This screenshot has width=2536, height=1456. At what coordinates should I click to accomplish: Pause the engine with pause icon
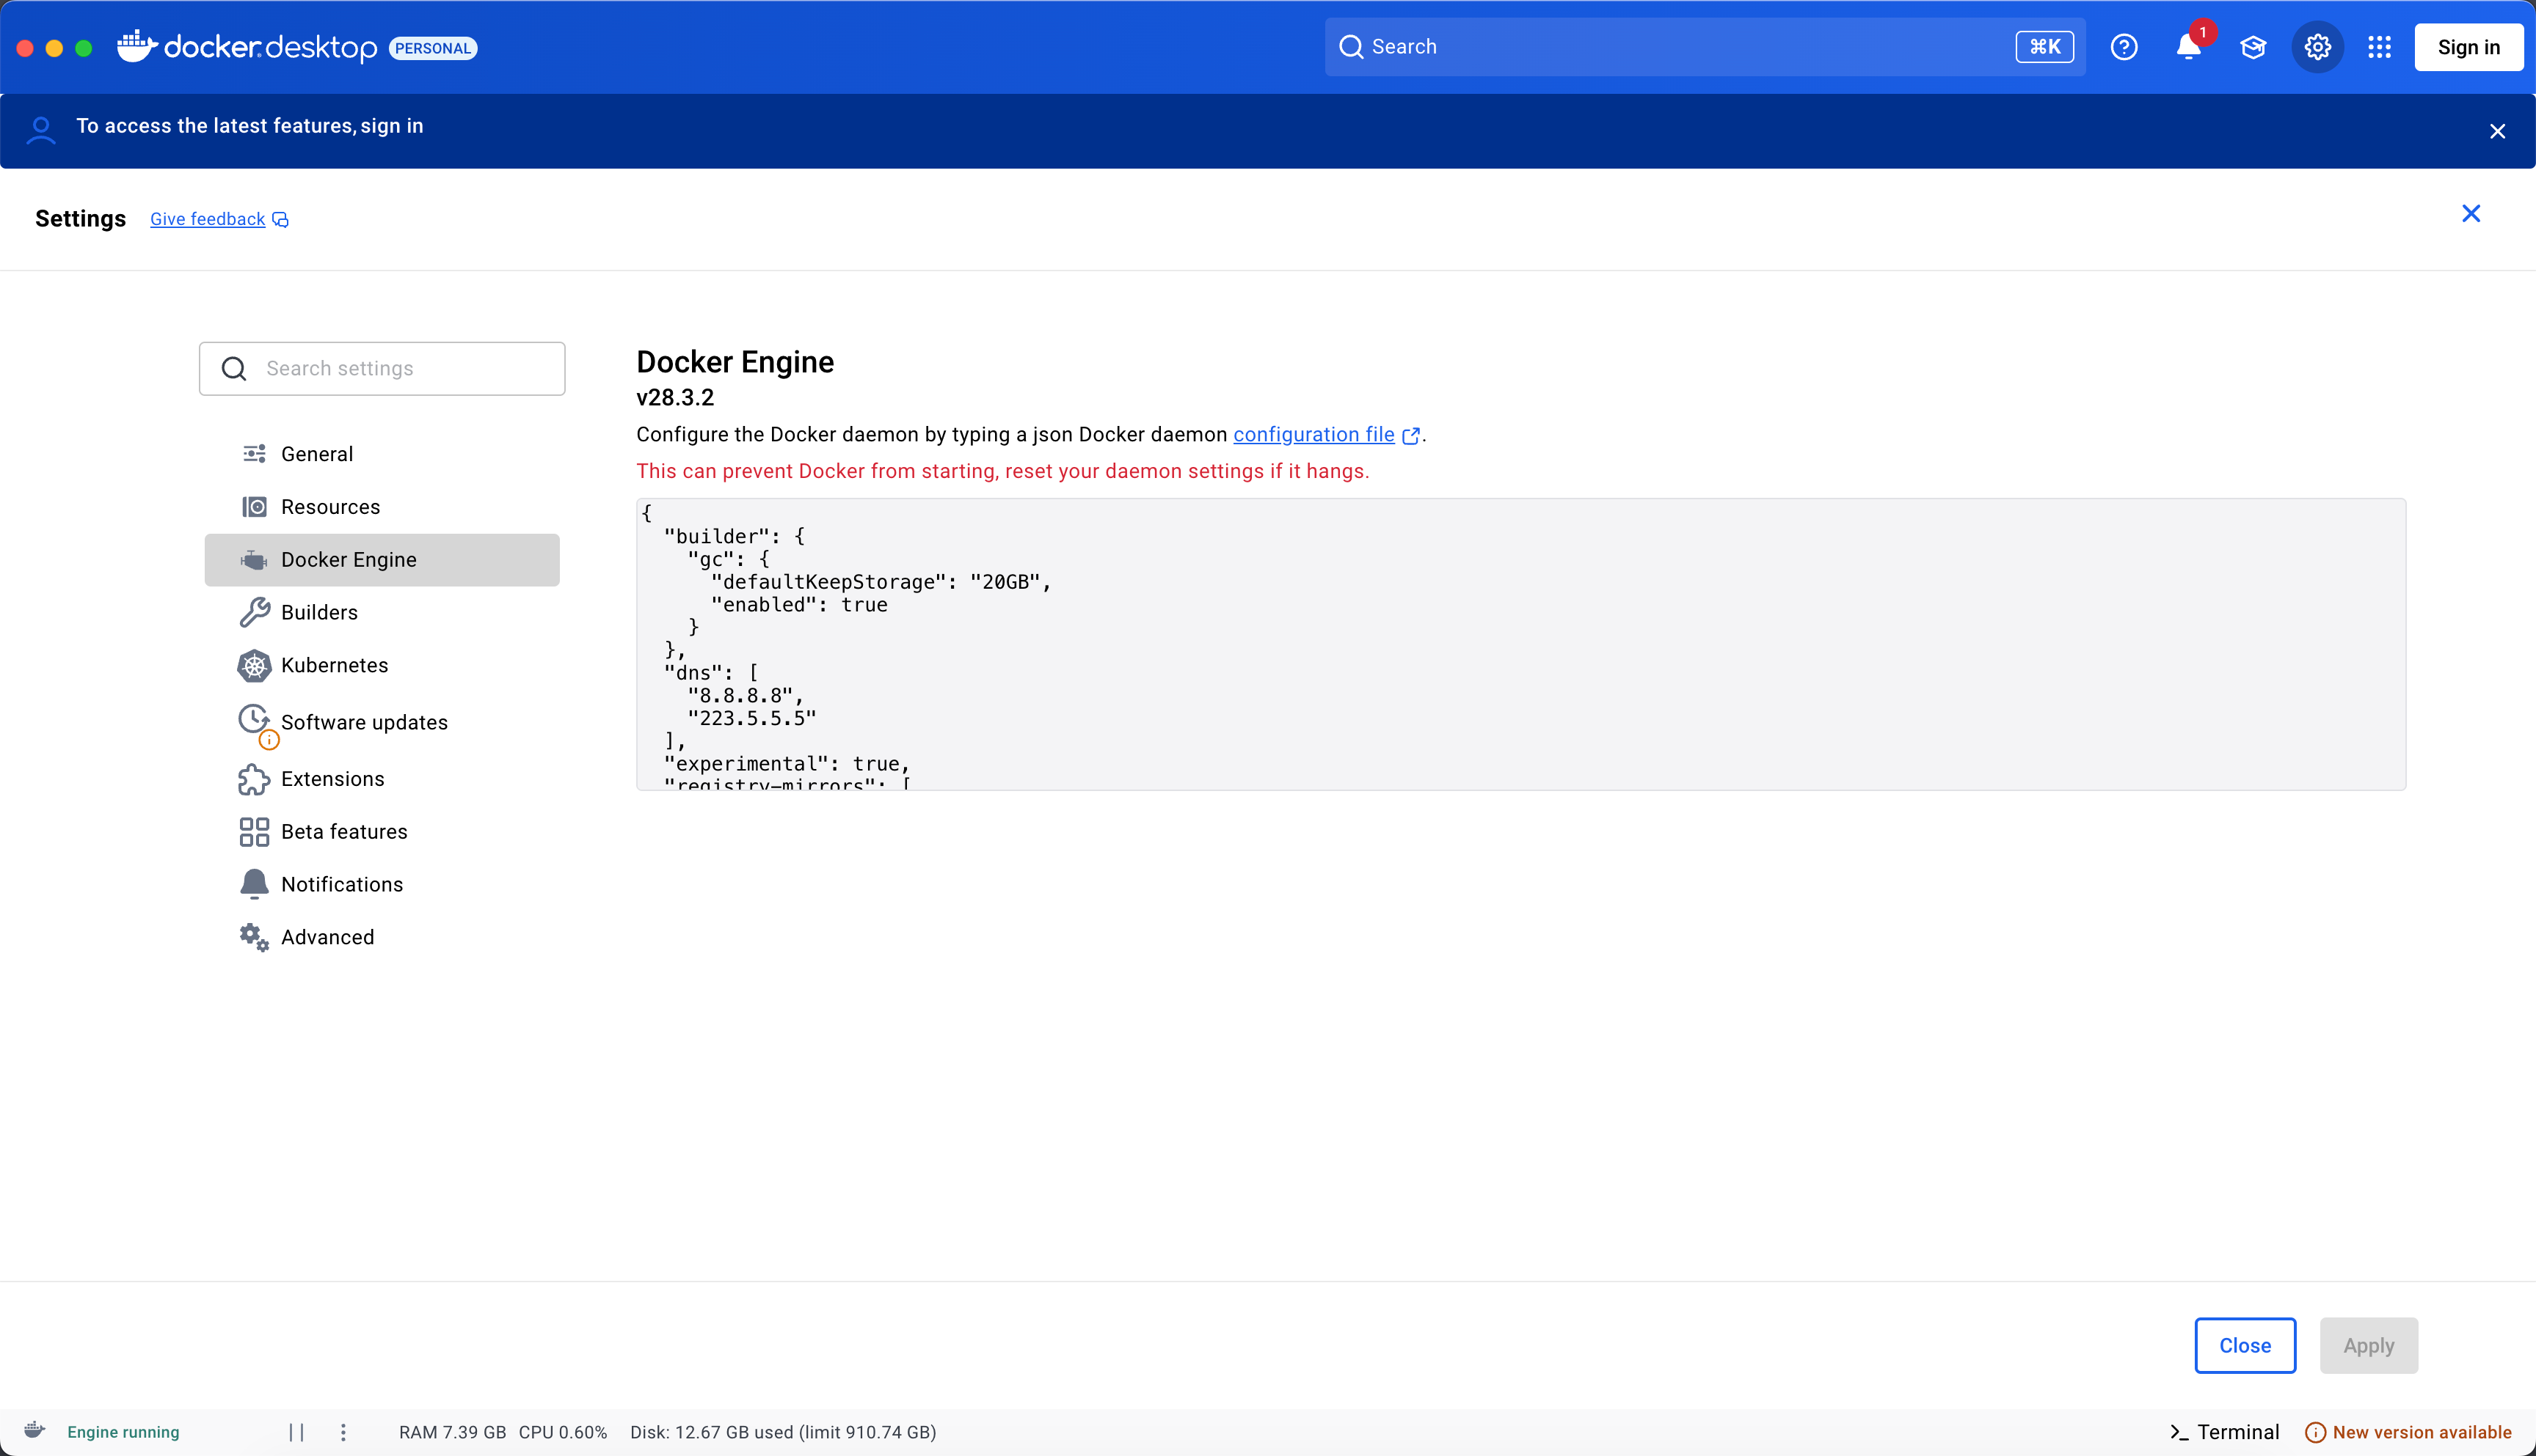(x=296, y=1432)
